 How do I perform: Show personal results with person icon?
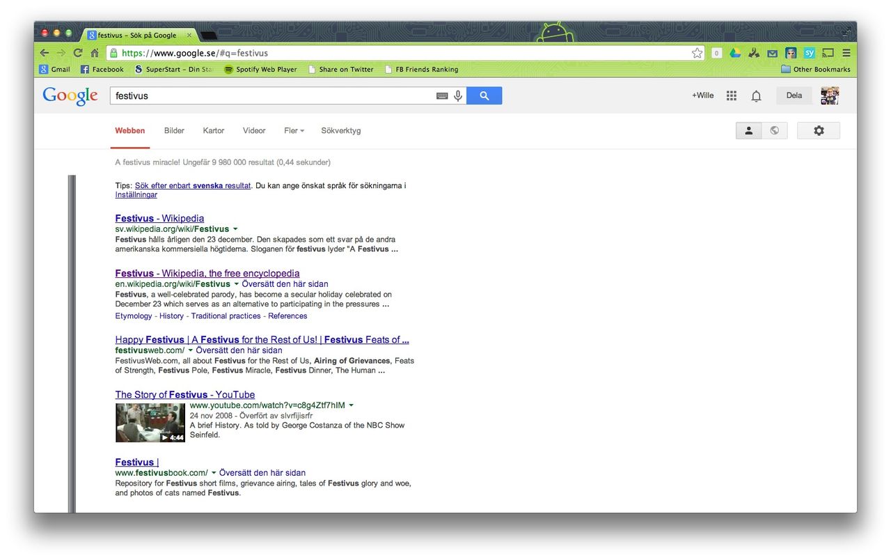tap(749, 130)
